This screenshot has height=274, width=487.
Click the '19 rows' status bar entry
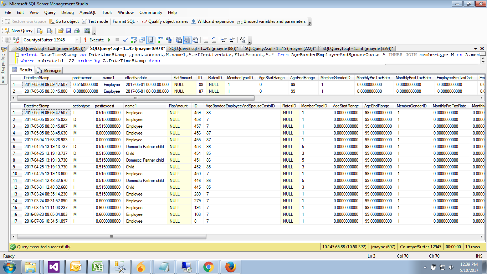pos(473,247)
